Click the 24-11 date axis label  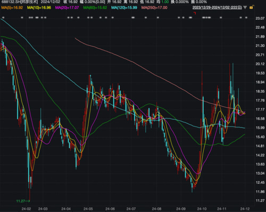tap(222, 209)
